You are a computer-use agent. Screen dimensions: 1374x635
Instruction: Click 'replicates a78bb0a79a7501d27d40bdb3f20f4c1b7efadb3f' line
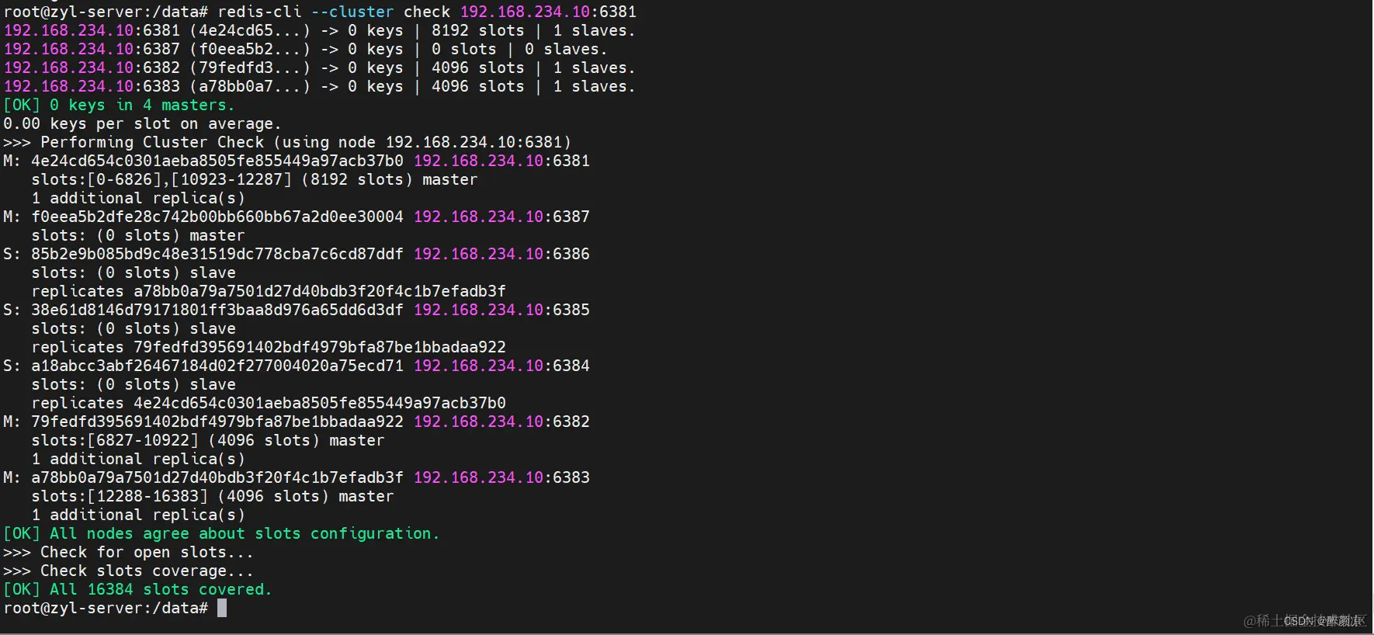pos(269,291)
